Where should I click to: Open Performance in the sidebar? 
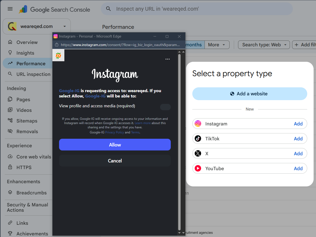(x=28, y=64)
